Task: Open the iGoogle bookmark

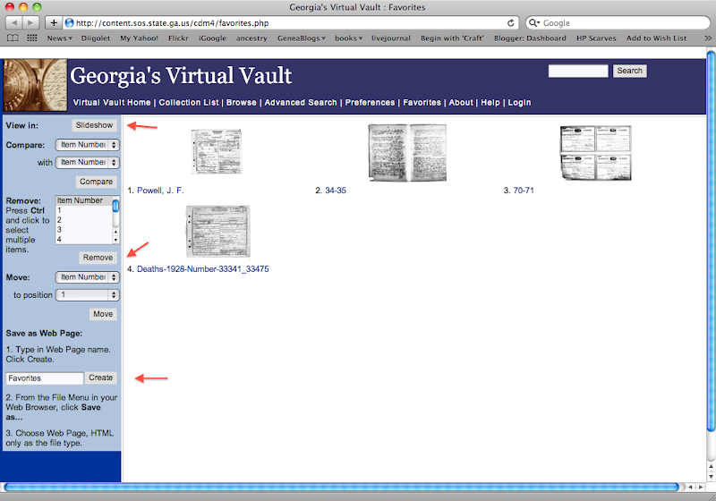Action: click(x=212, y=38)
